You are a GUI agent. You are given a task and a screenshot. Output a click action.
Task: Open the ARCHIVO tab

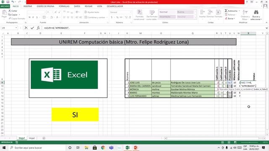5,6
